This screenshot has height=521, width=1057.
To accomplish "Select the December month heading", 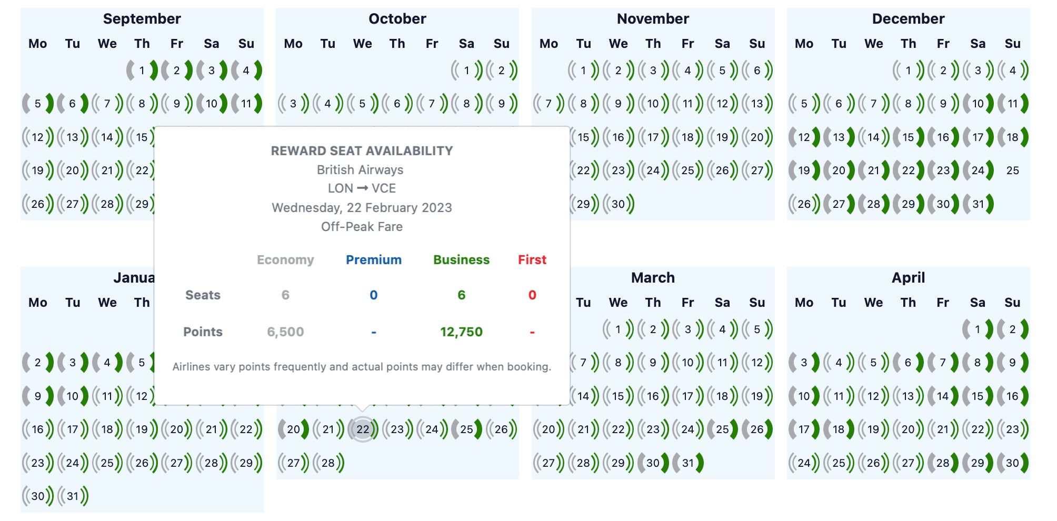I will 908,19.
